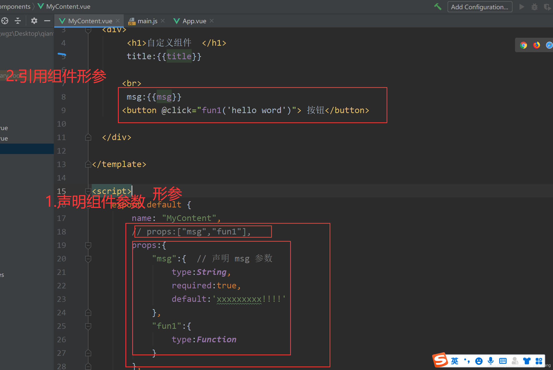Collapse the "fun1" object fold at line 25

[88, 326]
